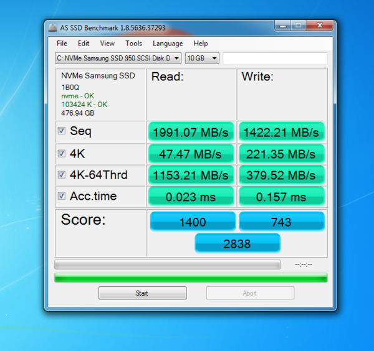Open the Tools menu
Image resolution: width=374 pixels, height=351 pixels.
point(133,44)
